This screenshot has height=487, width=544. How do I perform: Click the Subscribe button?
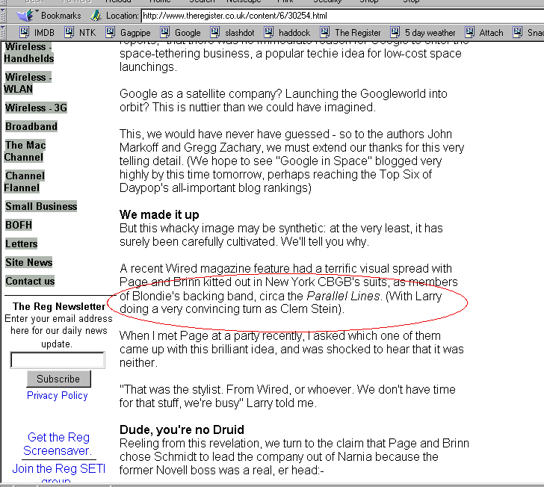(x=58, y=379)
